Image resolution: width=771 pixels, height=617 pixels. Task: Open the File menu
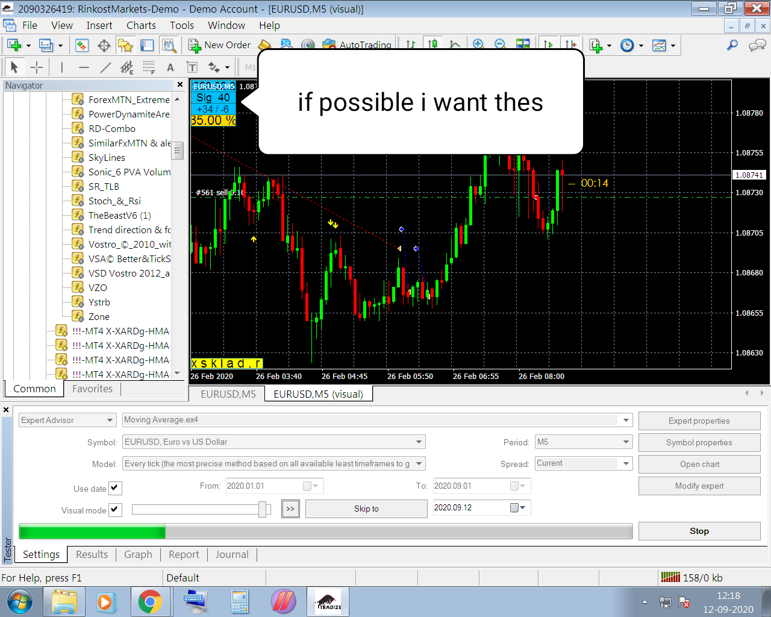click(30, 25)
